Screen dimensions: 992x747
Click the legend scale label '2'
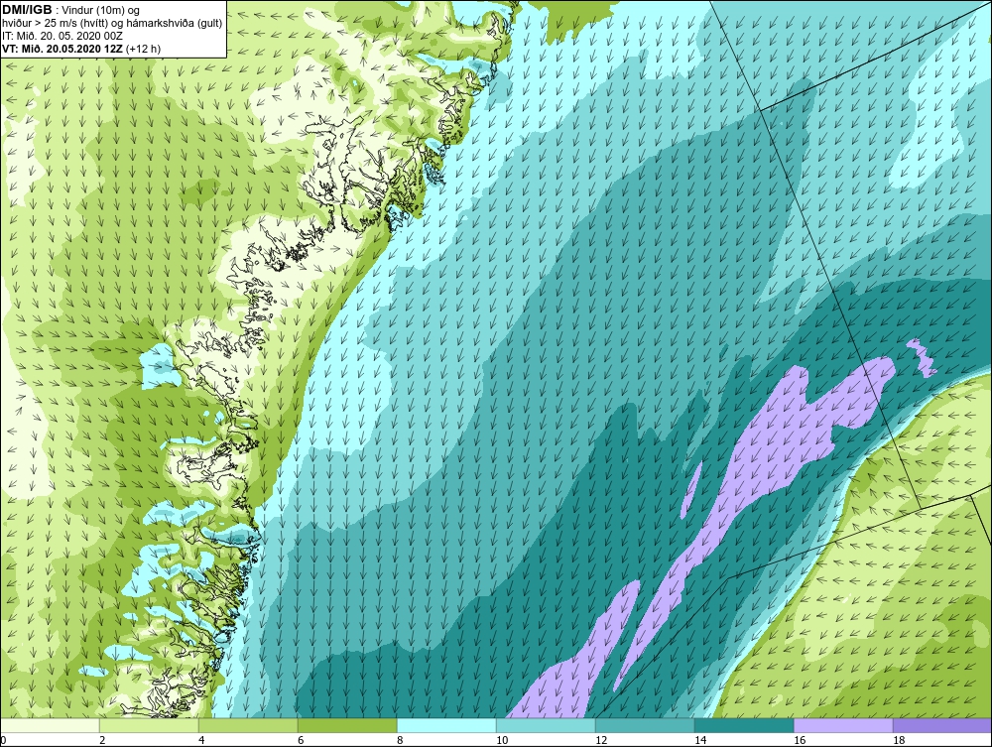[102, 740]
